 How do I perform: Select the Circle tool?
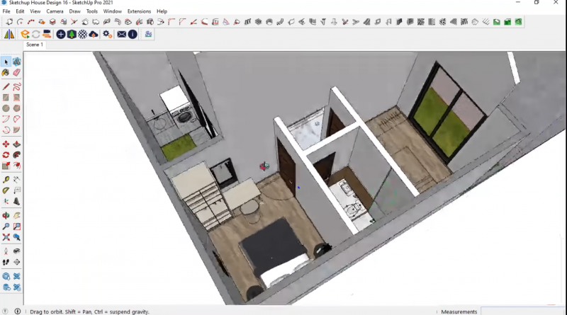click(6, 108)
